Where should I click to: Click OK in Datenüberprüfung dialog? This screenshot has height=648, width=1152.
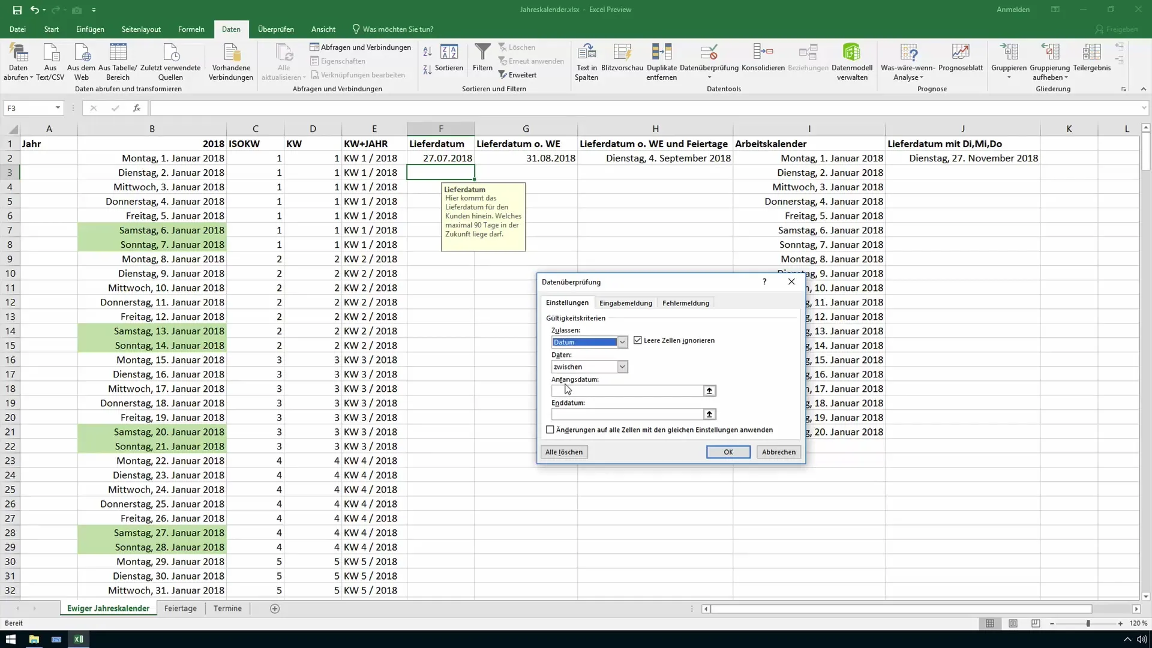click(x=728, y=452)
